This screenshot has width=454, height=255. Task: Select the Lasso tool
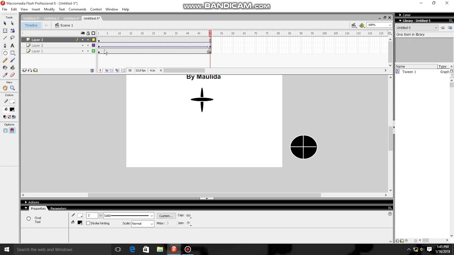tap(12, 38)
